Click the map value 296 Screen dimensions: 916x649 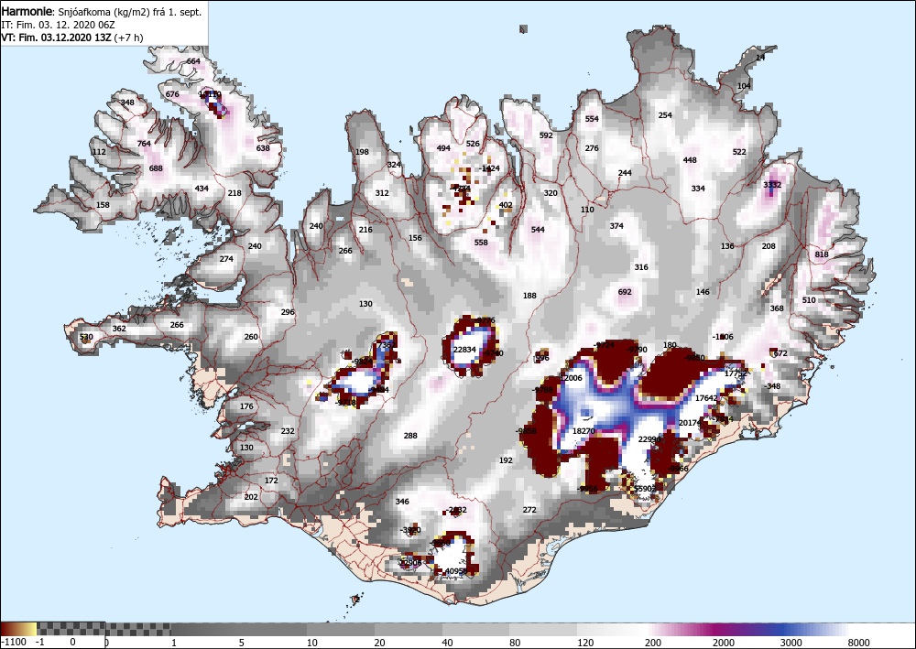point(288,312)
